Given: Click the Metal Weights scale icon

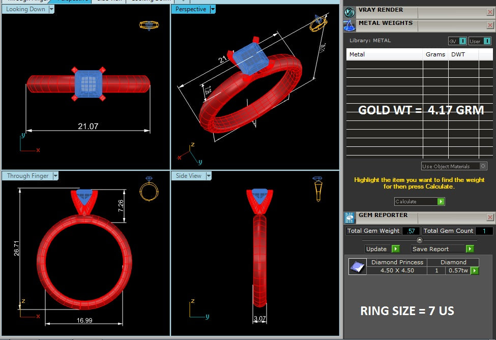Looking at the screenshot, I should pos(349,24).
